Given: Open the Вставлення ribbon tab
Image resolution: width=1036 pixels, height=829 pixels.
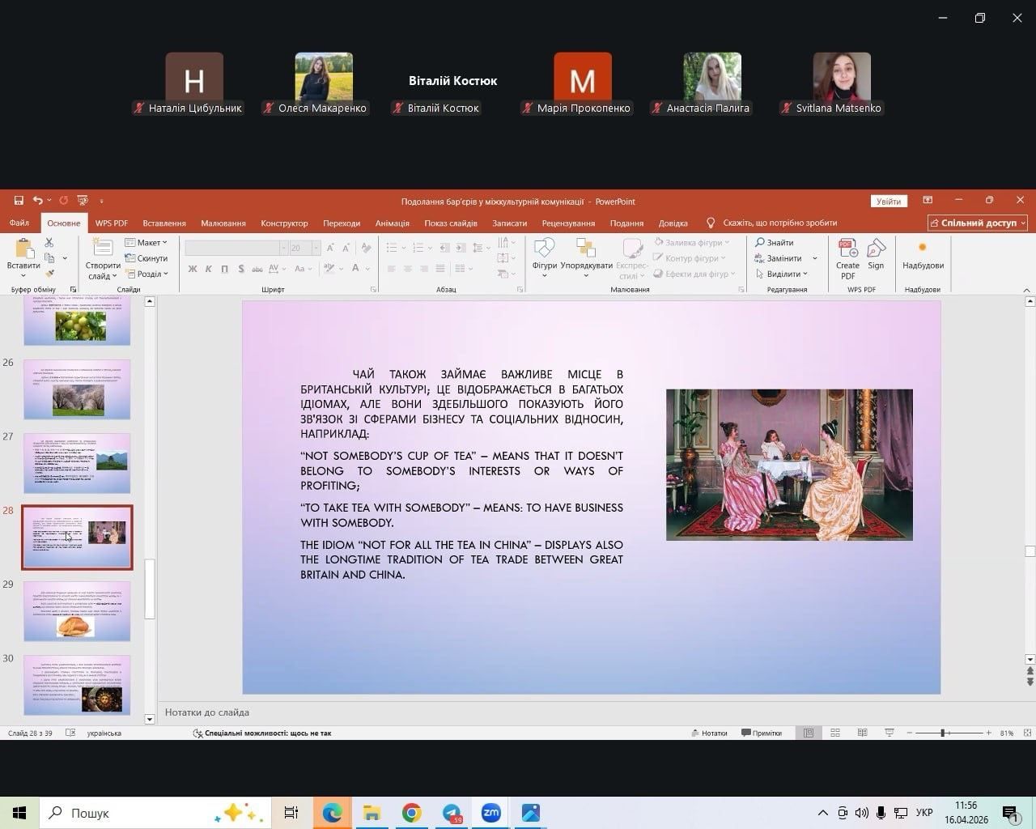Looking at the screenshot, I should pos(164,223).
